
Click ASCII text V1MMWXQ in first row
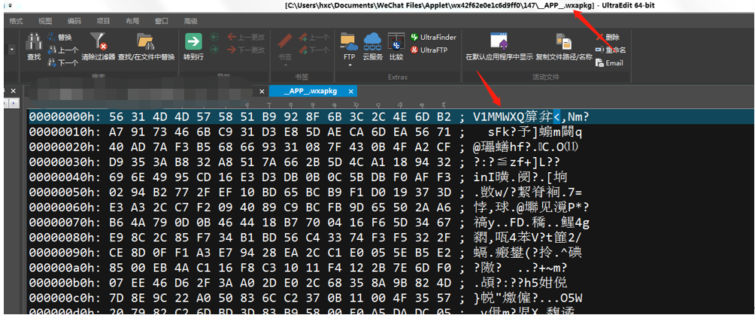(x=500, y=117)
